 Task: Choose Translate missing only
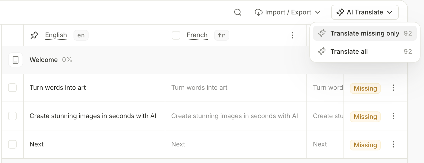[365, 33]
